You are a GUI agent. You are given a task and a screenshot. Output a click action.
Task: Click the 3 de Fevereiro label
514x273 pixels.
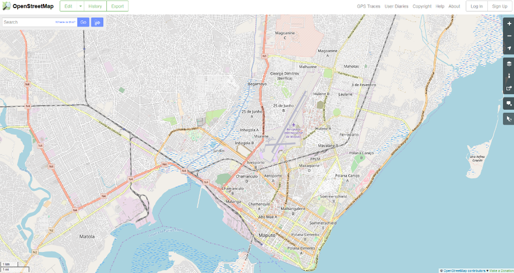click(x=363, y=85)
